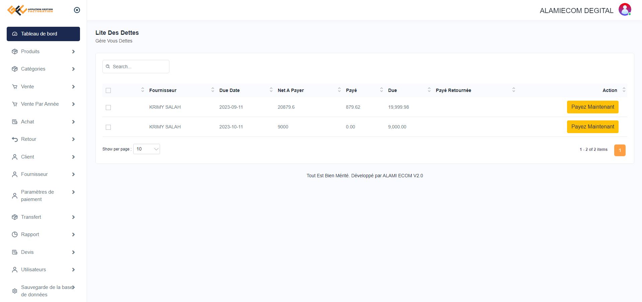Image resolution: width=642 pixels, height=302 pixels.
Task: Click the search magnifier icon
Action: tap(108, 67)
